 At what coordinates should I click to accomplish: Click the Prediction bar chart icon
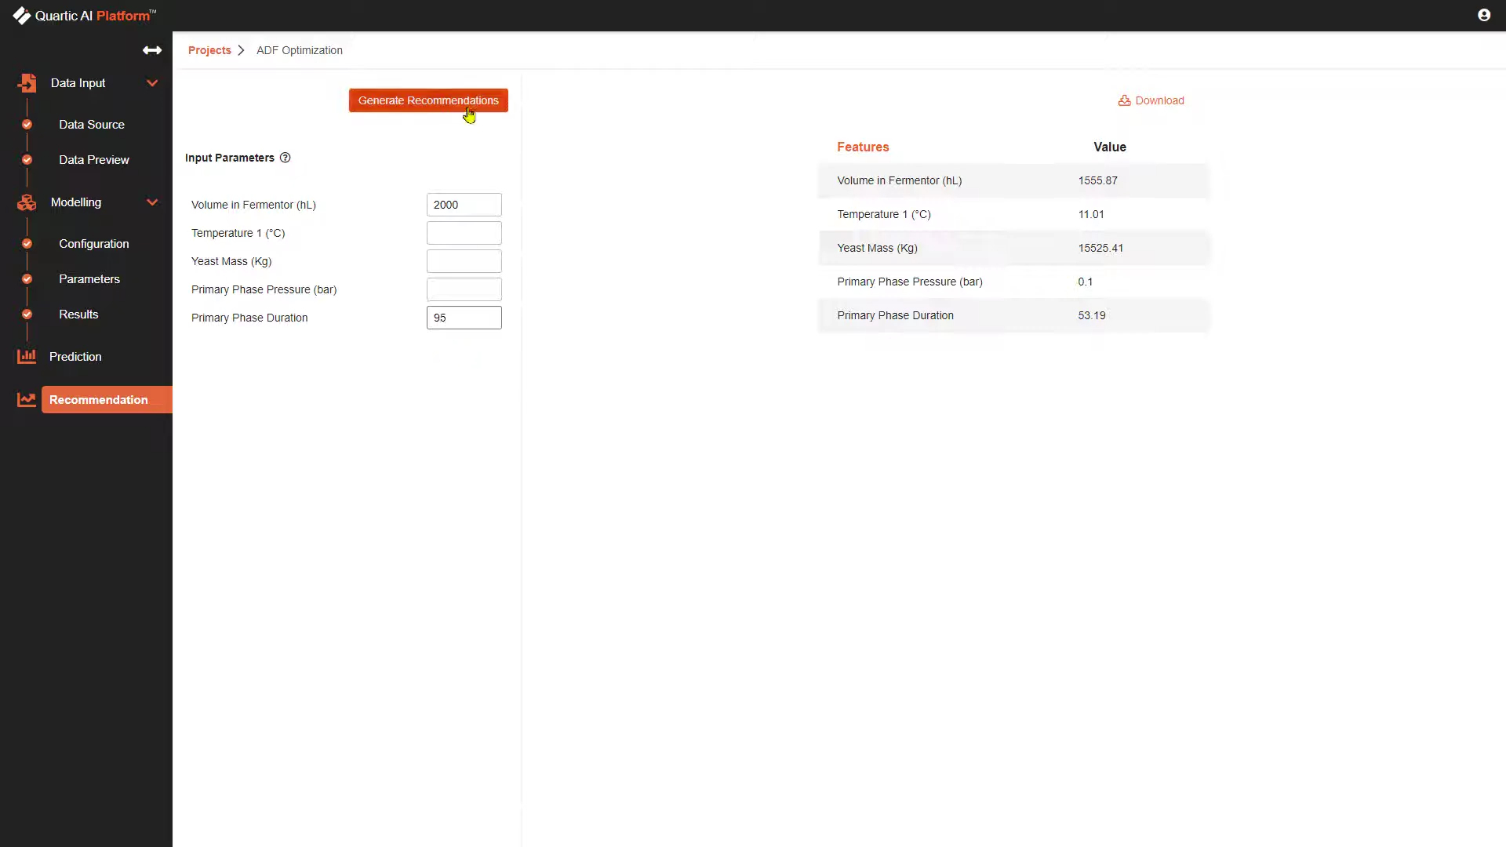click(x=27, y=357)
